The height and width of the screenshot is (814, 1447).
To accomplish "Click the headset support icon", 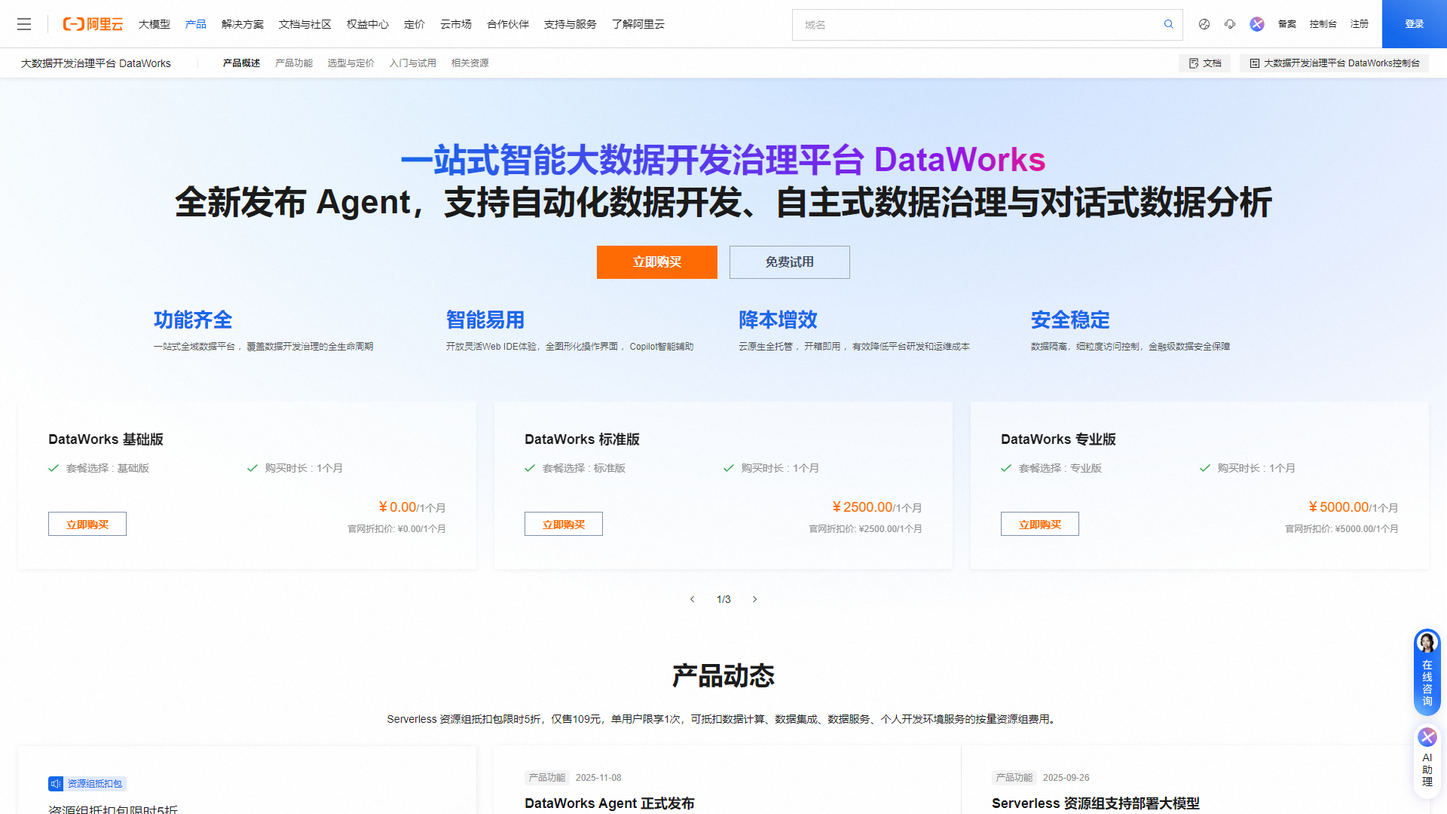I will 1230,24.
